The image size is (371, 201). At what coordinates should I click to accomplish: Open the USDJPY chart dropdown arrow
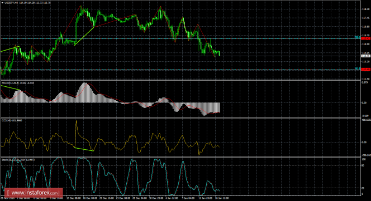point(2,3)
